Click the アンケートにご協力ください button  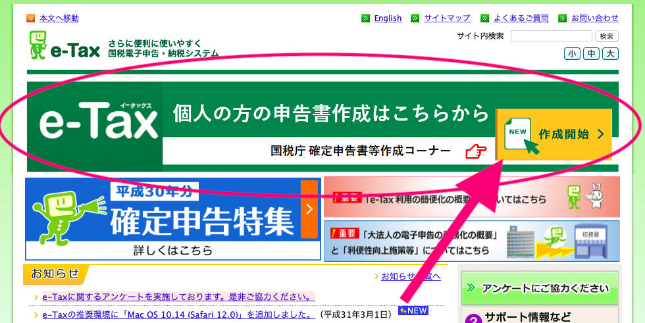540,287
